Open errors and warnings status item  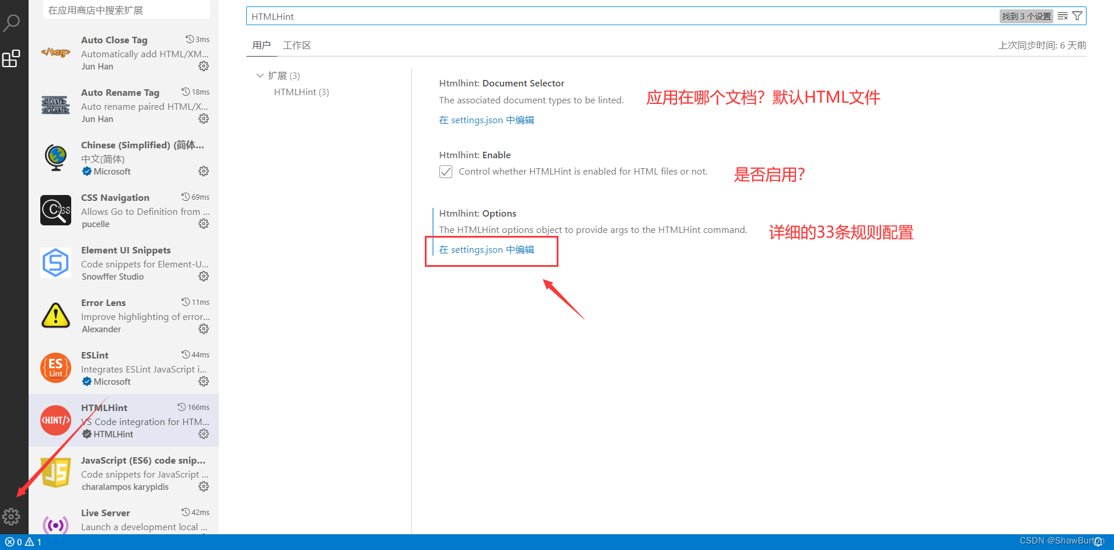[23, 542]
